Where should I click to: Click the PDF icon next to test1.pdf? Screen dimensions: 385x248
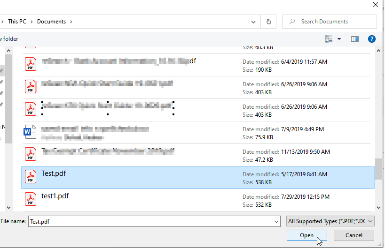click(31, 199)
